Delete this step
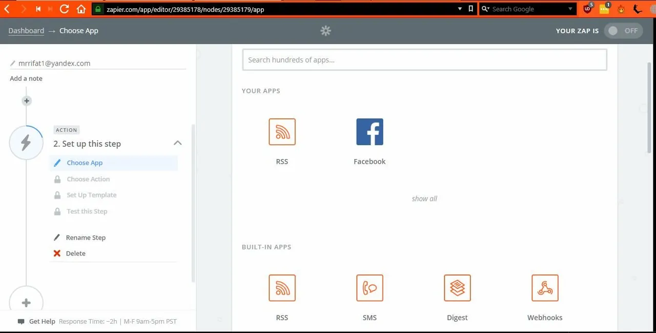The height and width of the screenshot is (333, 656). click(x=76, y=253)
